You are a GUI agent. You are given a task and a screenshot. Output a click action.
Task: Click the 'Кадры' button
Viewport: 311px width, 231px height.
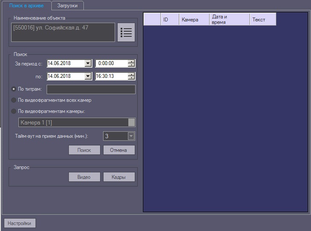click(x=118, y=177)
